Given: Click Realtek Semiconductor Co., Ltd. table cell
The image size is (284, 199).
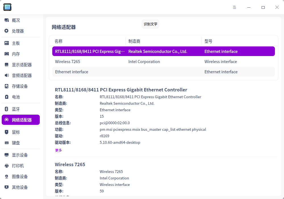Looking at the screenshot, I should (158, 52).
